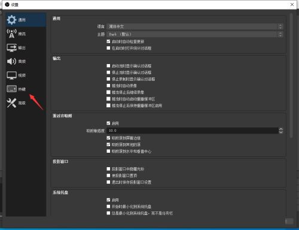Enable hide cursor over projector window checkbox

tap(108, 169)
